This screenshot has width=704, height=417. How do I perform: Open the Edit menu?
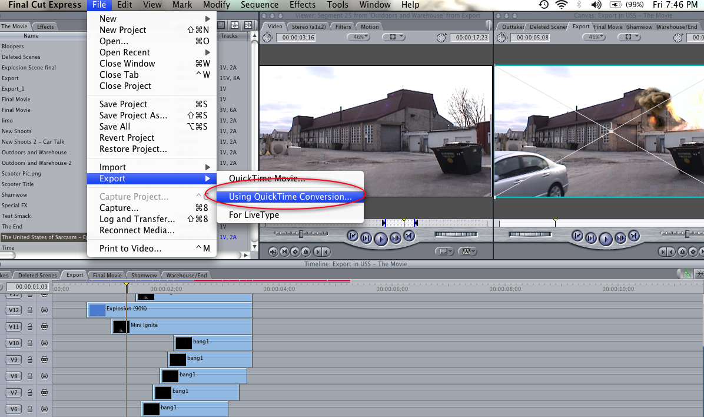coord(124,5)
